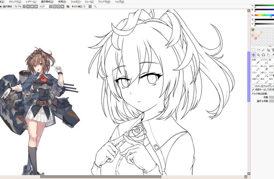
Task: Reset canvas rotation button
Action: click(x=62, y=6)
